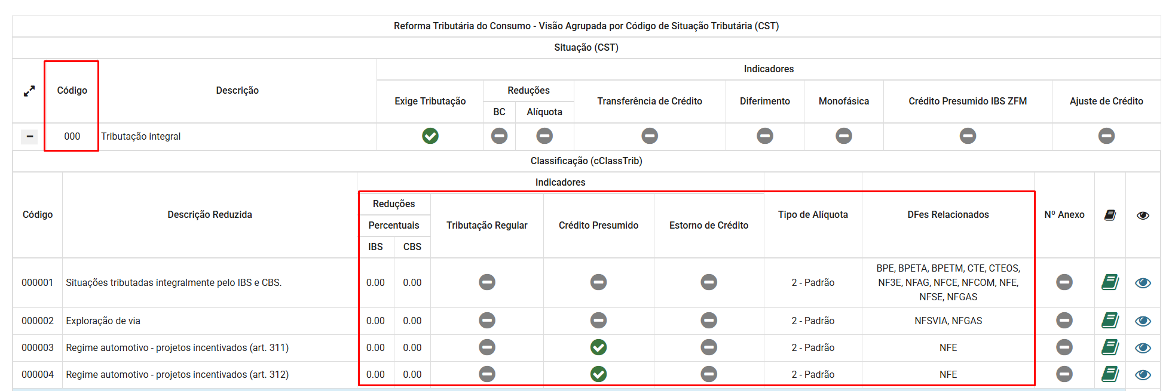Image resolution: width=1172 pixels, height=391 pixels.
Task: Click the Tipo de Alíquota column header
Action: point(813,214)
